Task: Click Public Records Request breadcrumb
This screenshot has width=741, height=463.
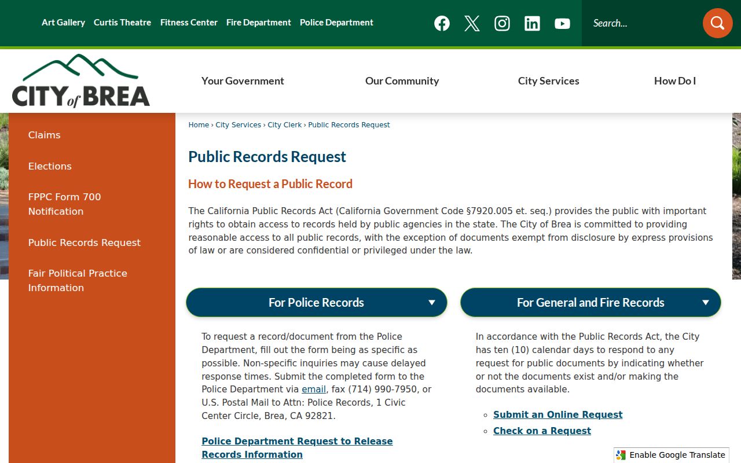Action: [x=349, y=125]
